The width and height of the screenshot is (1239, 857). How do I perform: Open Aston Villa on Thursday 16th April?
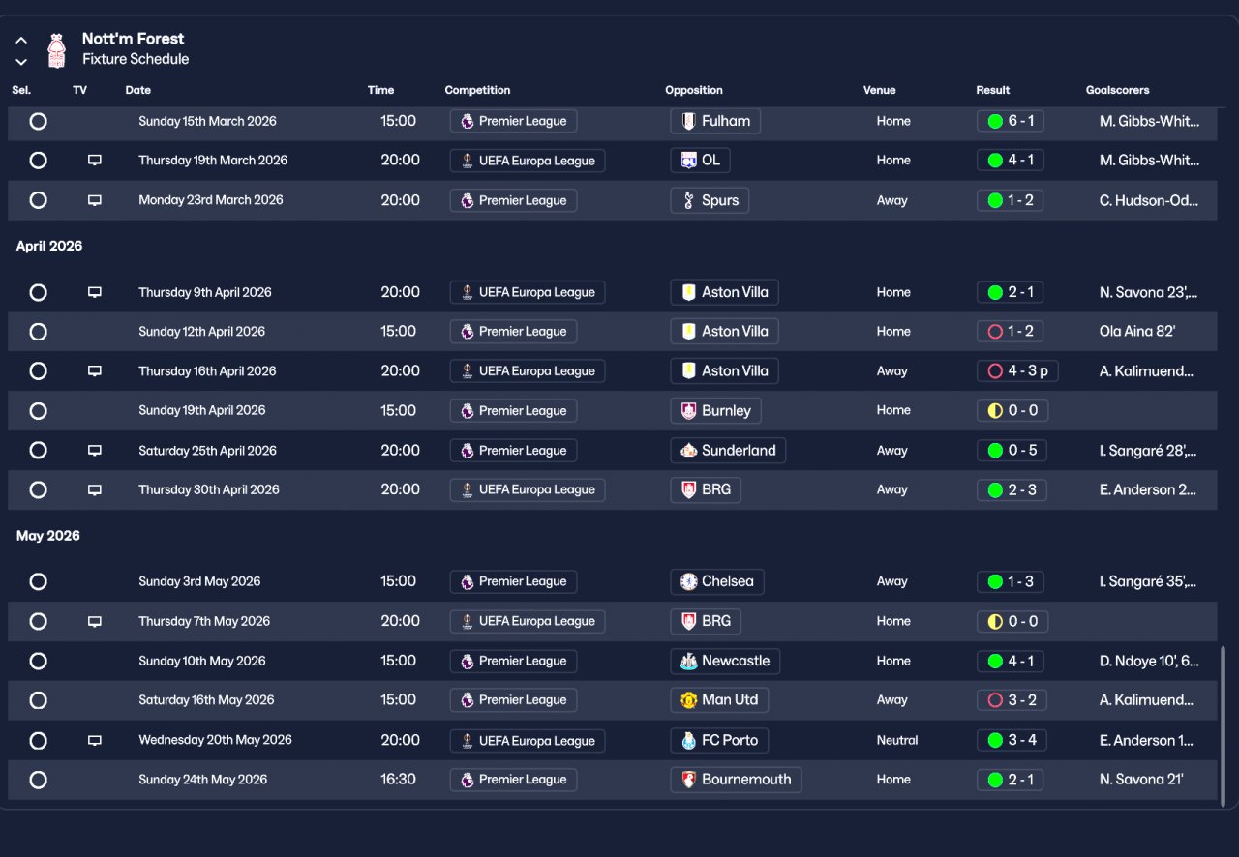(x=724, y=371)
